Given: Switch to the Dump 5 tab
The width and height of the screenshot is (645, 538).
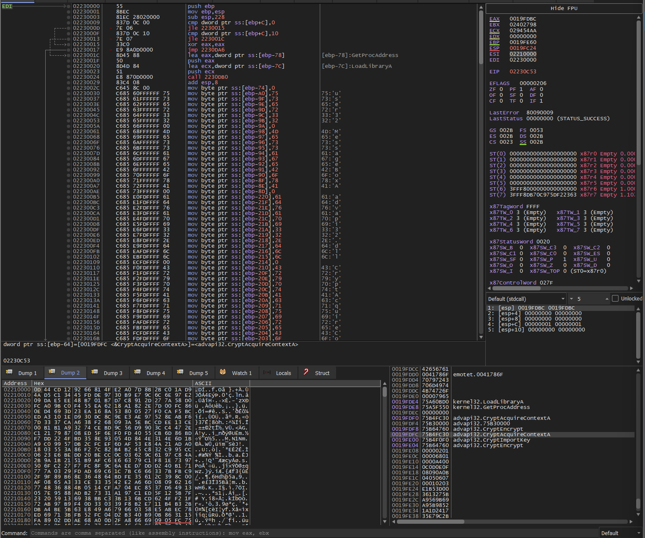Looking at the screenshot, I should click(193, 372).
